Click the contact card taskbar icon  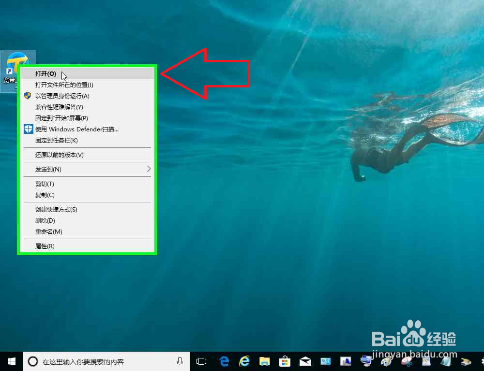click(x=325, y=361)
